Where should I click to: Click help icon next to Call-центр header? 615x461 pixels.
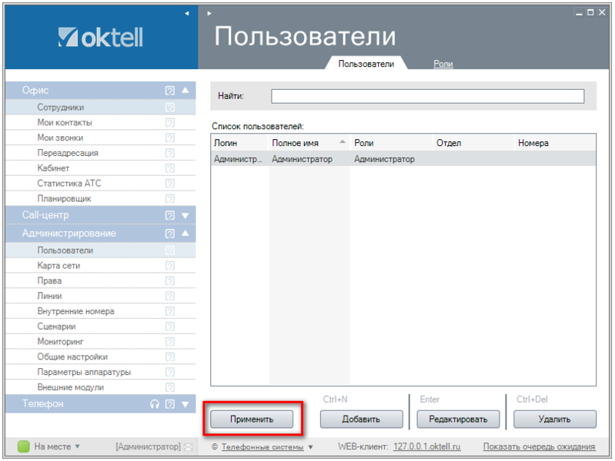[x=170, y=215]
